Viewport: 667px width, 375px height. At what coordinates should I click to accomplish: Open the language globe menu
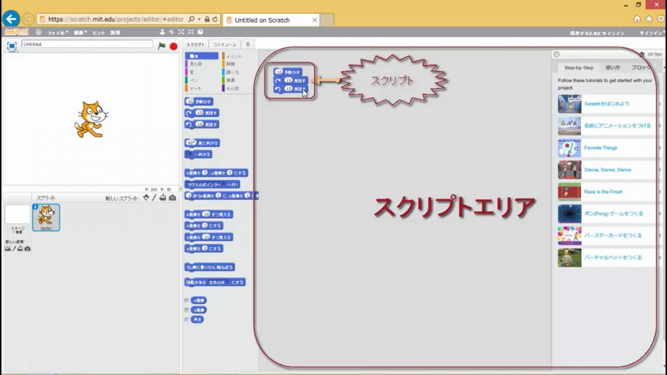(x=38, y=33)
